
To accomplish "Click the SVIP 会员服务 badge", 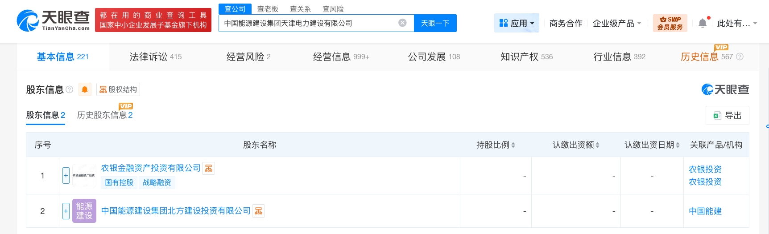I will click(670, 23).
